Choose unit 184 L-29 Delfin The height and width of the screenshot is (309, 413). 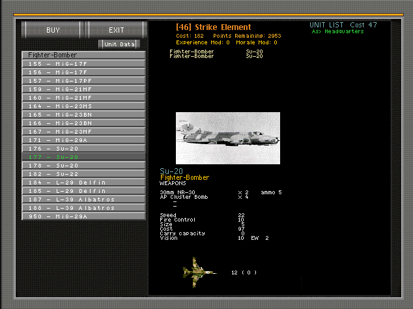(83, 182)
